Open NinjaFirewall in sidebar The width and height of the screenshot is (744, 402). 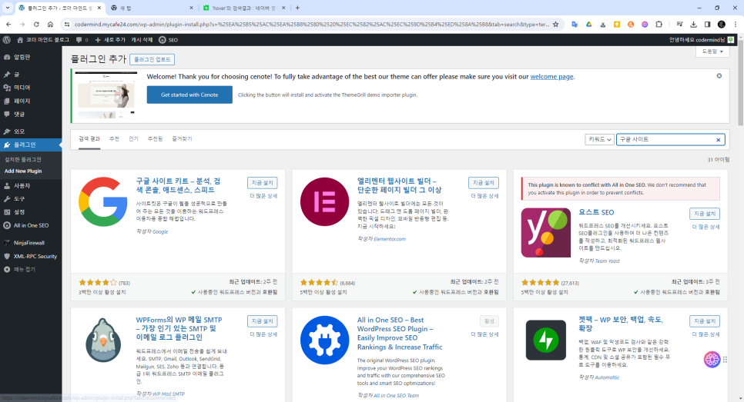click(x=31, y=242)
